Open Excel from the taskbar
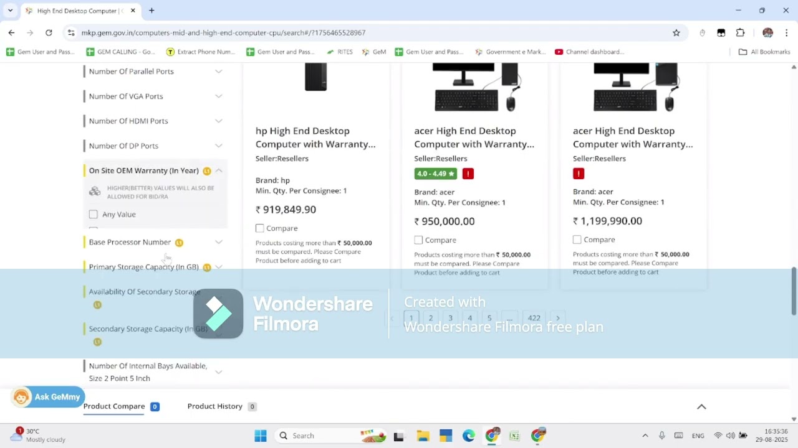The height and width of the screenshot is (448, 798). coord(514,436)
